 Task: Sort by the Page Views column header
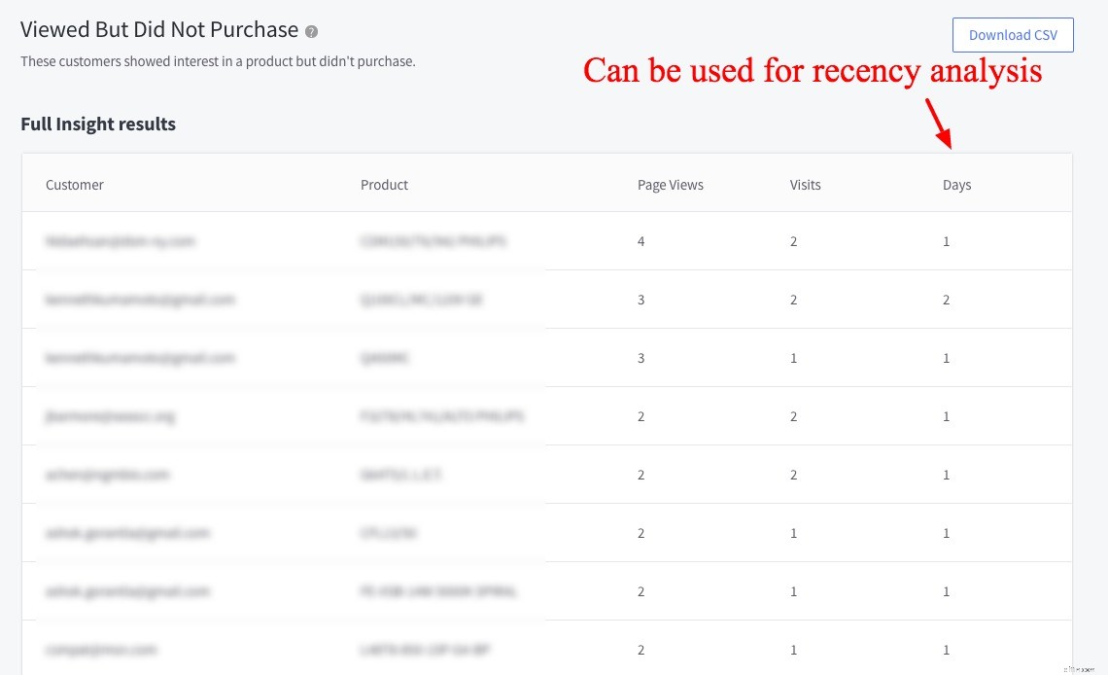(671, 185)
